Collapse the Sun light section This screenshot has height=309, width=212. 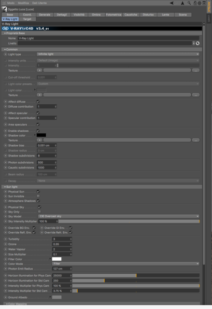(5, 187)
